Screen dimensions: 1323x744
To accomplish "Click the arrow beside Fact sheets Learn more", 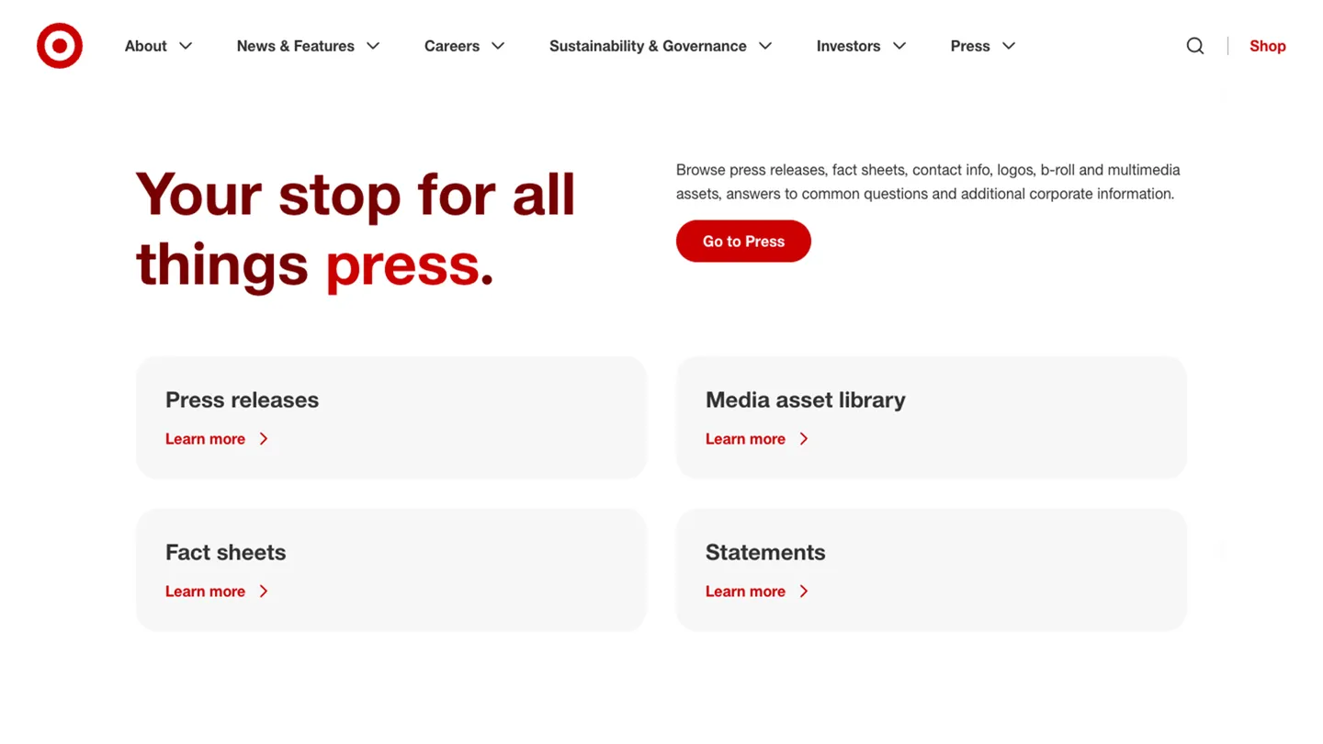I will [x=264, y=592].
